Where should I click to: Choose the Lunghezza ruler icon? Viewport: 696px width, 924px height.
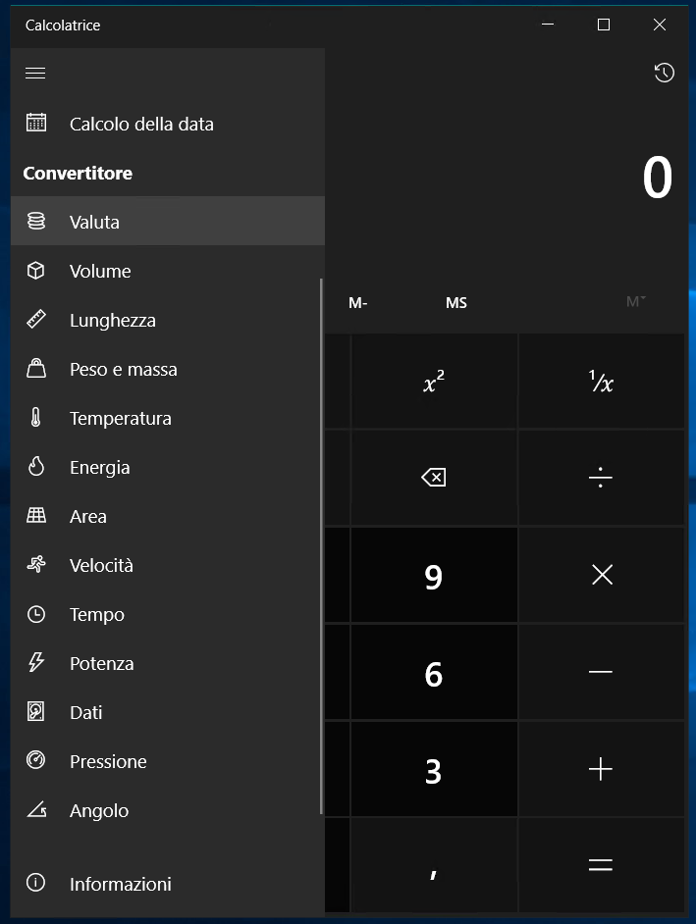(36, 319)
